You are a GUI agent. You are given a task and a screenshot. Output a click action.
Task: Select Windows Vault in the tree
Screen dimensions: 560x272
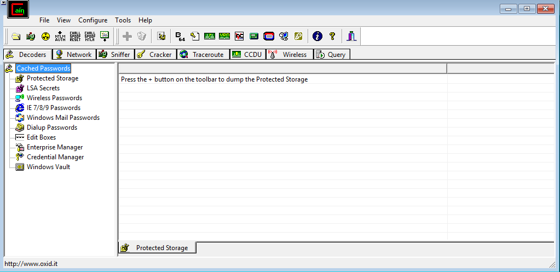click(48, 167)
